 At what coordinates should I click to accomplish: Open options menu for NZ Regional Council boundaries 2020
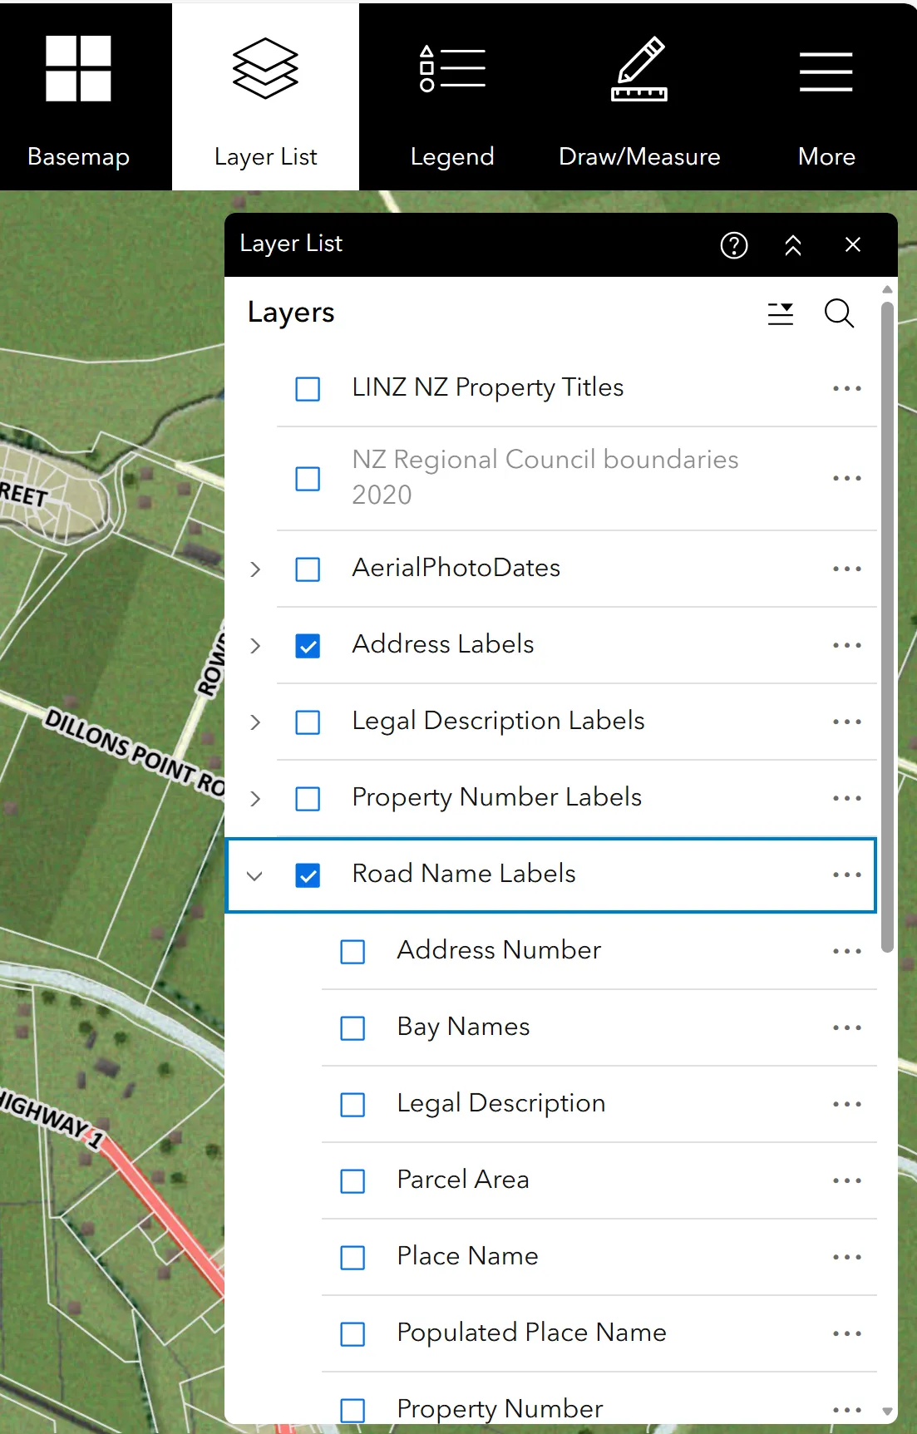[x=847, y=478]
